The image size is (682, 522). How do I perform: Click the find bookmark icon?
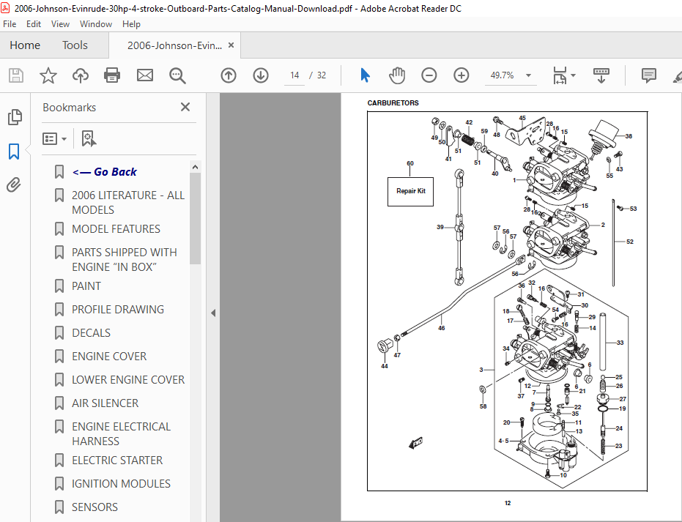[x=89, y=138]
